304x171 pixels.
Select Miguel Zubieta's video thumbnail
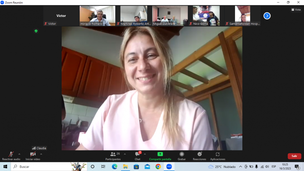click(170, 16)
